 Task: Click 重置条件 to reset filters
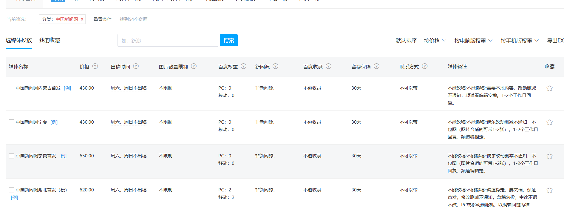point(103,19)
